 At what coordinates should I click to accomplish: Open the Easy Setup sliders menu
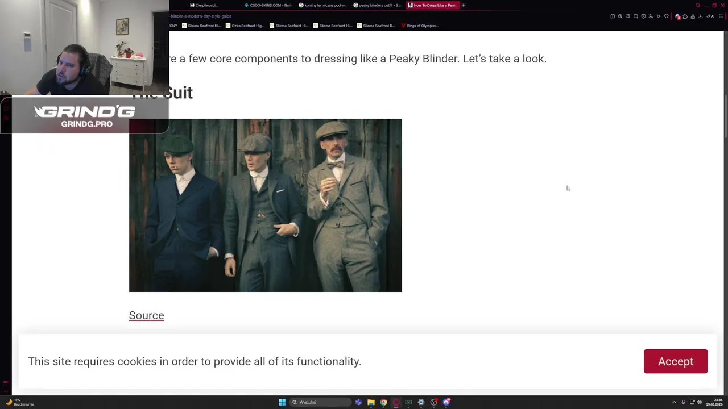click(721, 16)
